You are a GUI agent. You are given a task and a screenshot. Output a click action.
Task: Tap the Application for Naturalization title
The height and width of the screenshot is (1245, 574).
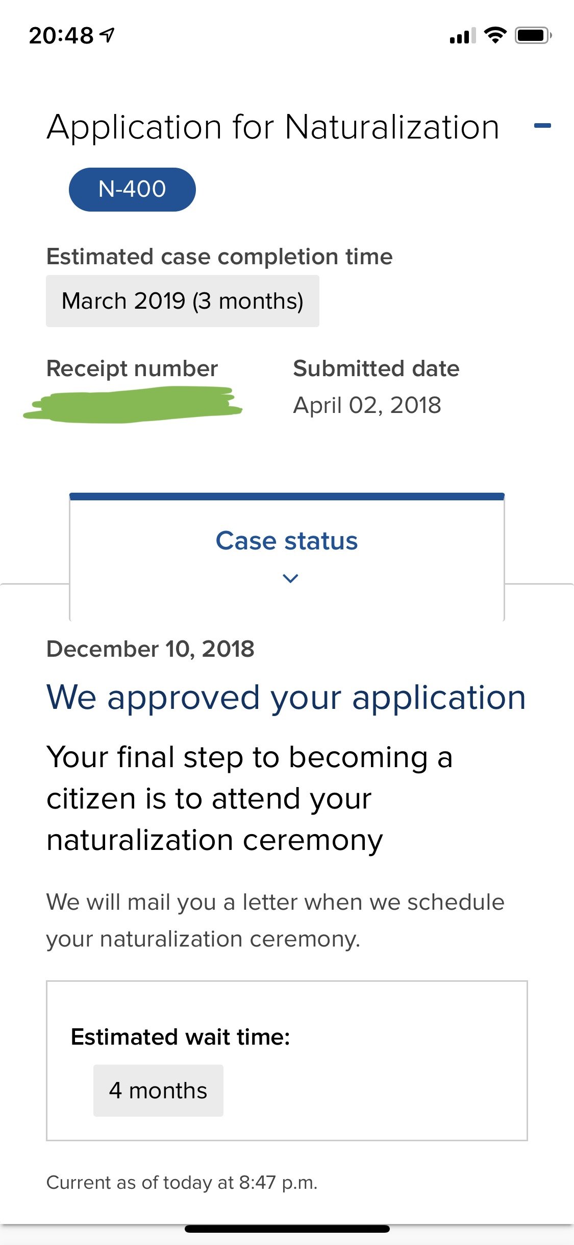point(273,127)
